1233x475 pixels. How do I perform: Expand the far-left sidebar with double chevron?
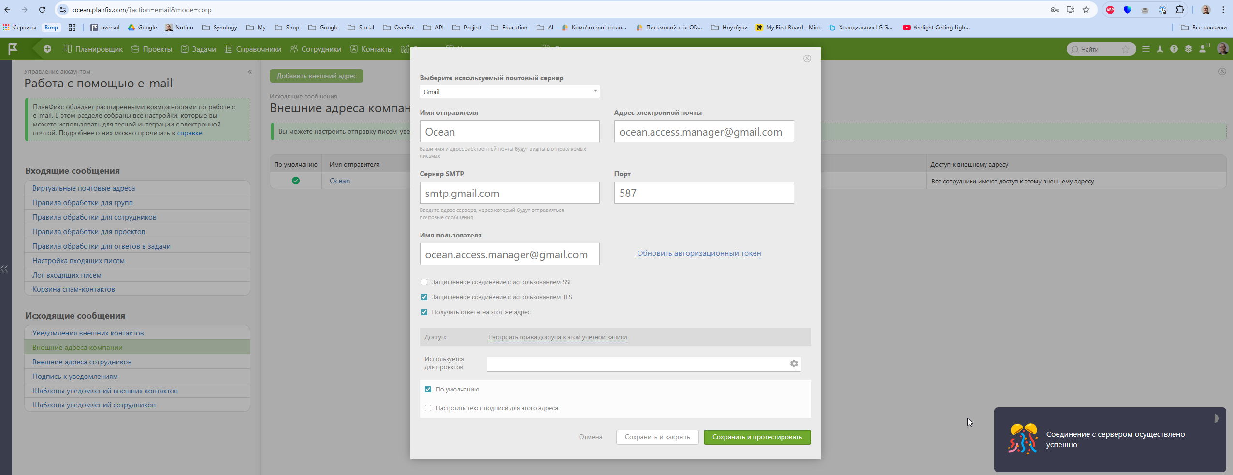pos(4,269)
